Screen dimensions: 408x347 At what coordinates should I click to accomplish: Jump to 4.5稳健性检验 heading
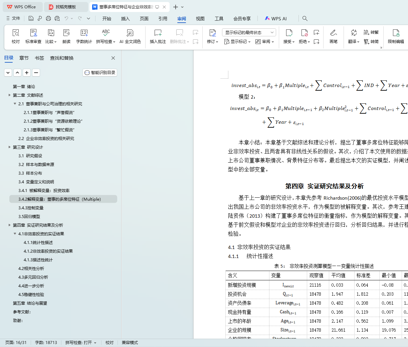pyautogui.click(x=31, y=294)
